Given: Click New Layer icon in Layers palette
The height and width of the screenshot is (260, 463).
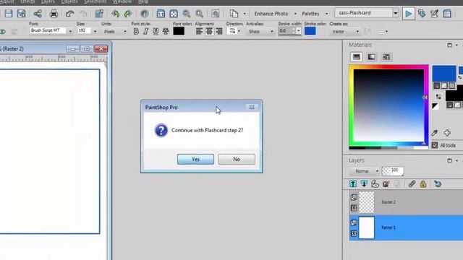Looking at the screenshot, I should click(x=353, y=184).
